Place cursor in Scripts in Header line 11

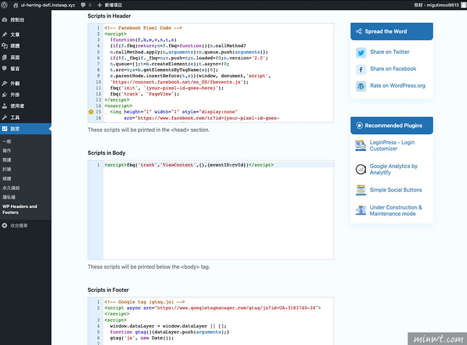[x=167, y=88]
